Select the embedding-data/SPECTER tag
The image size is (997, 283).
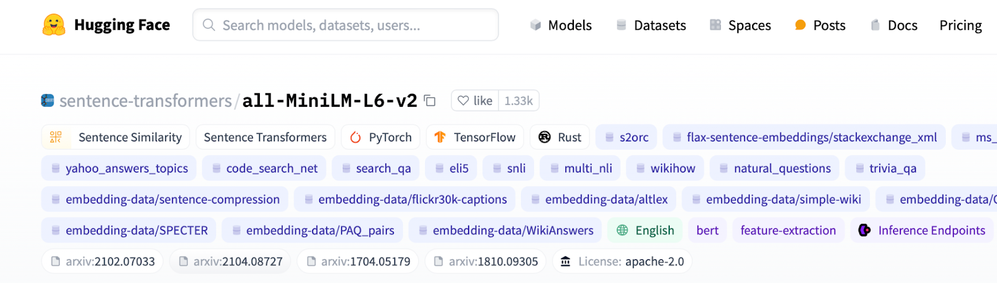tap(129, 230)
